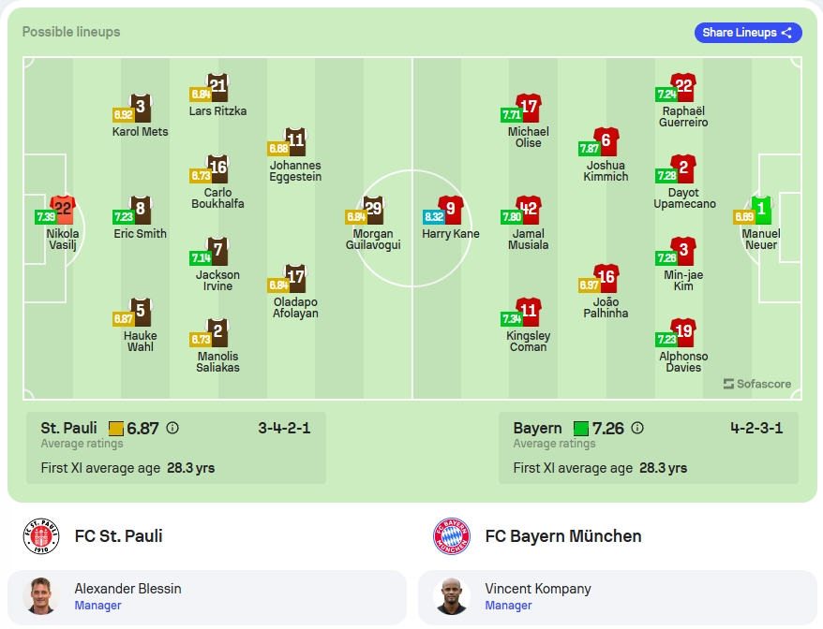Select Manuel Neuer's green goalkeeper jersey

coord(761,210)
